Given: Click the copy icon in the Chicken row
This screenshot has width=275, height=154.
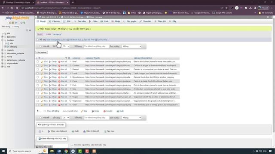Looking at the screenshot, I should (50, 65).
